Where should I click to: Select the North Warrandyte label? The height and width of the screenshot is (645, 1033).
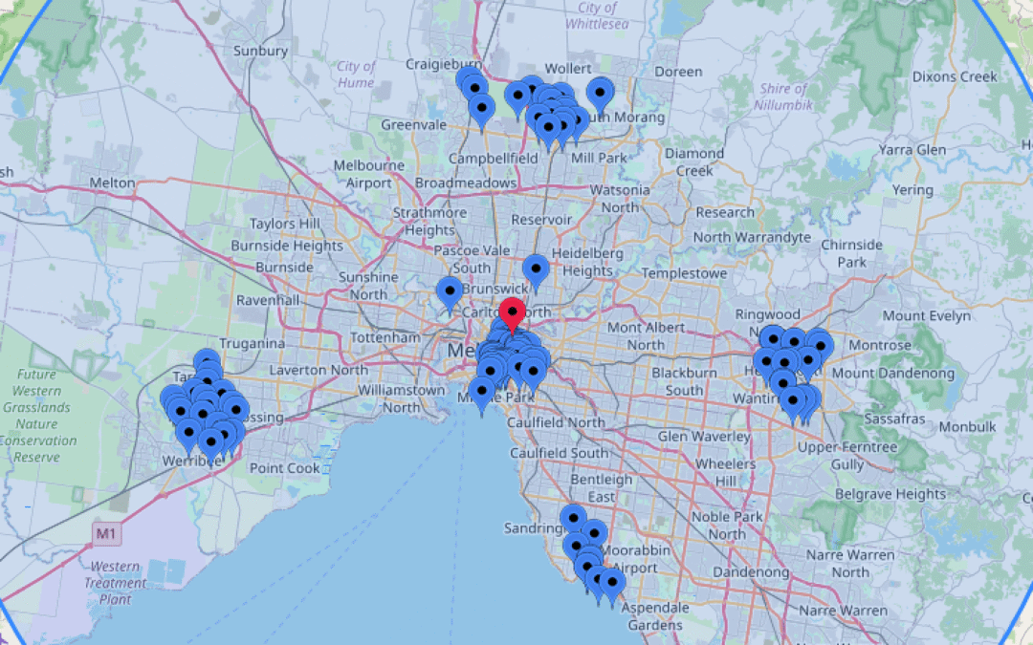click(752, 238)
